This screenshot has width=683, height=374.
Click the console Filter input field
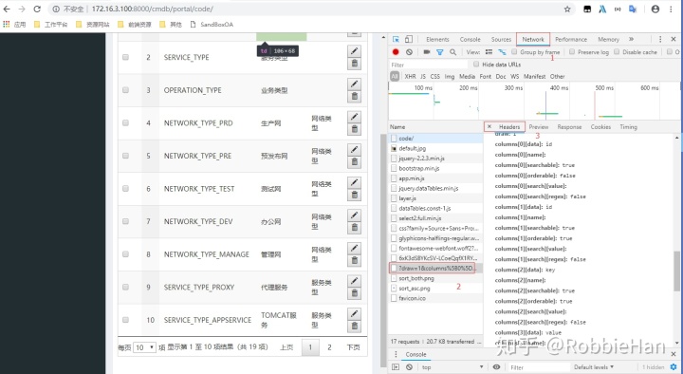[x=539, y=367]
